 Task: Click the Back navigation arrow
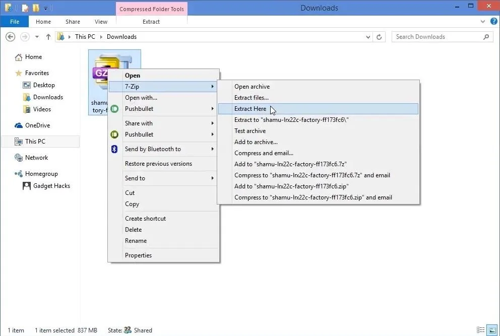tap(10, 37)
